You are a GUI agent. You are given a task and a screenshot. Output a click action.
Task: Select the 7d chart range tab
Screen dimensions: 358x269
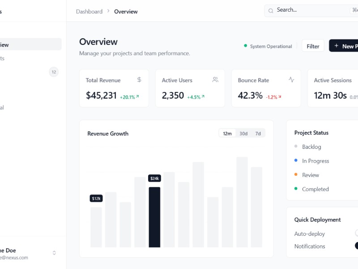tap(258, 134)
